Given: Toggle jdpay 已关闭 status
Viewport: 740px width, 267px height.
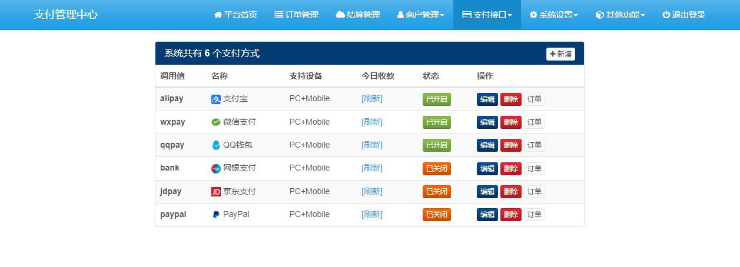Looking at the screenshot, I should coord(437,192).
